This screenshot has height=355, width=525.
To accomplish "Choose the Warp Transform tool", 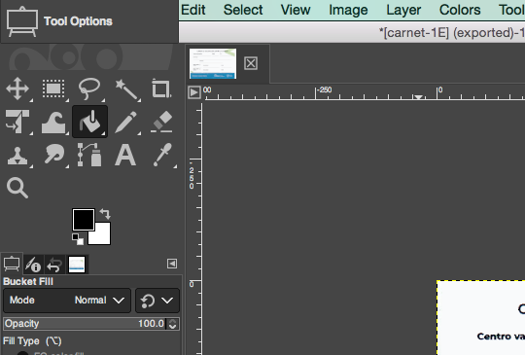I will (53, 123).
